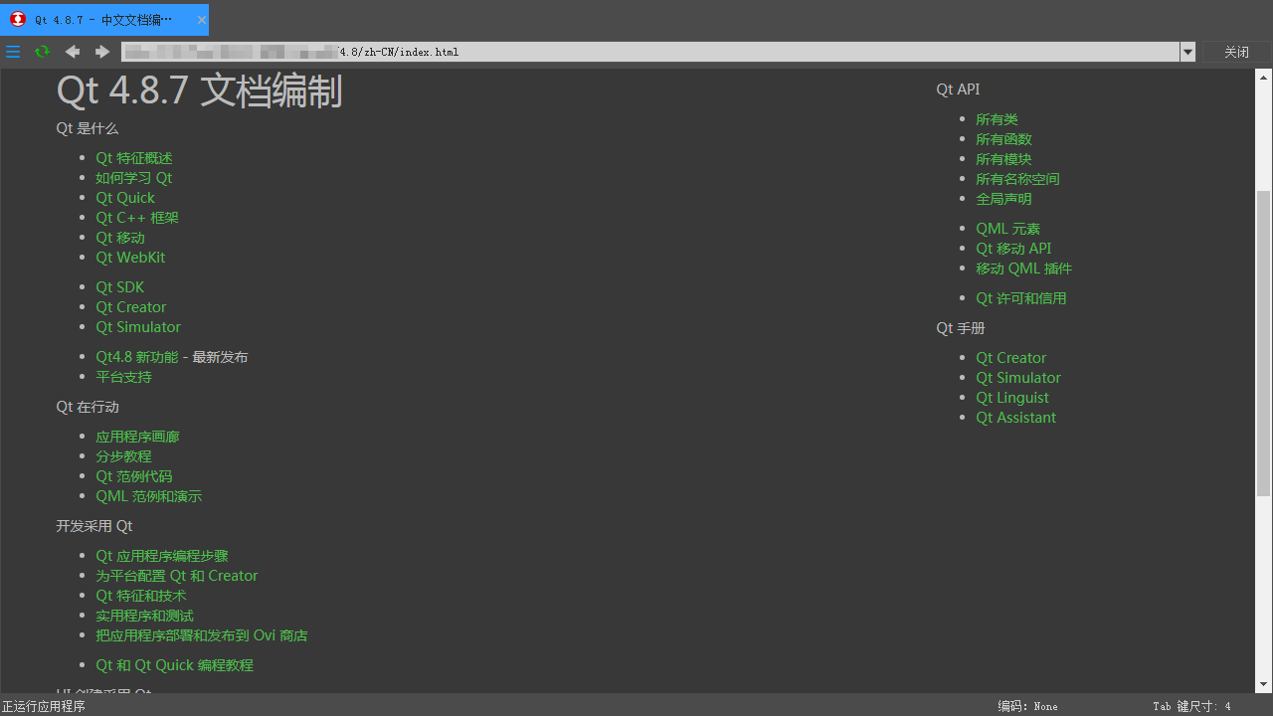Click the green refresh icon
The image size is (1273, 716).
[x=42, y=52]
